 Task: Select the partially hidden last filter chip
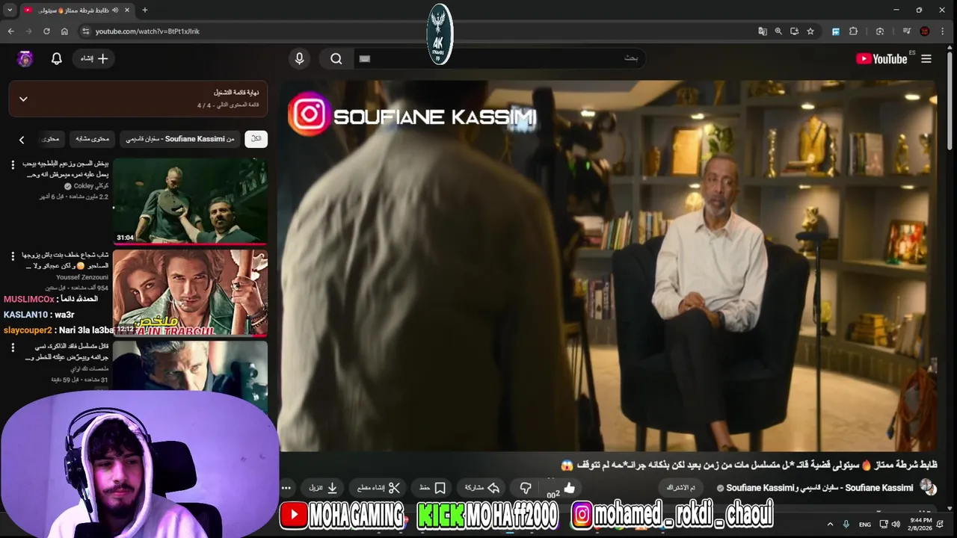[51, 139]
